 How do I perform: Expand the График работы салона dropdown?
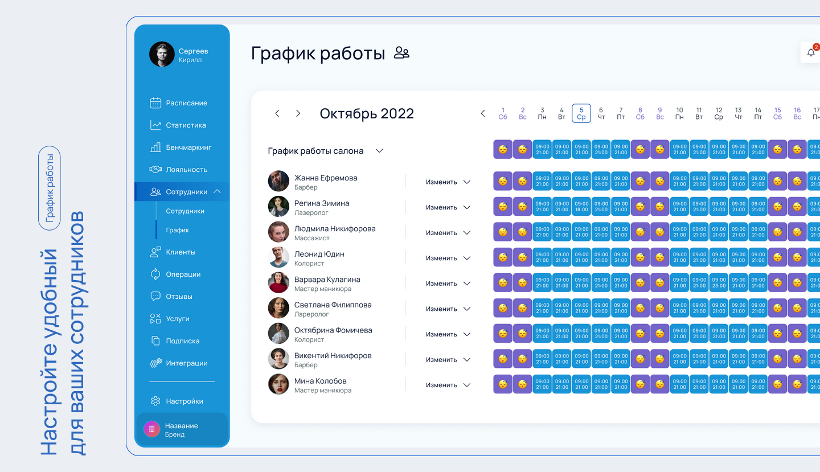[x=379, y=151]
